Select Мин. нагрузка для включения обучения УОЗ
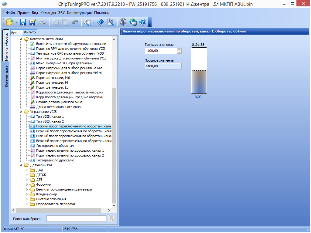 click(71, 58)
